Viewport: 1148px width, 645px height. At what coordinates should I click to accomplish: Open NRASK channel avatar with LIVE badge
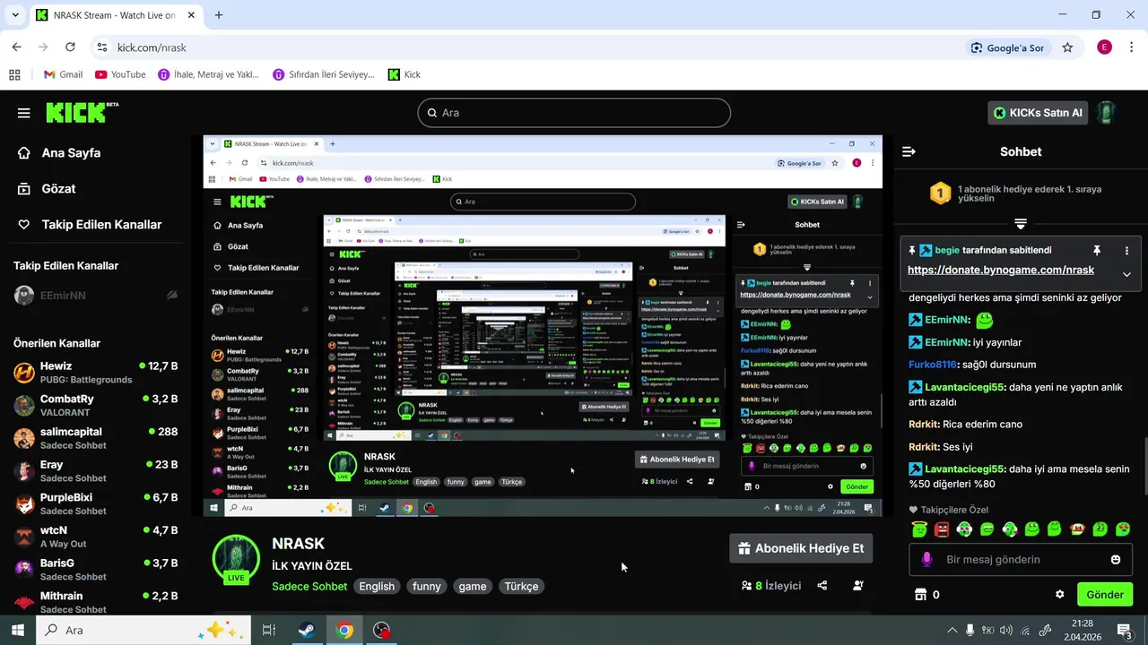(236, 560)
